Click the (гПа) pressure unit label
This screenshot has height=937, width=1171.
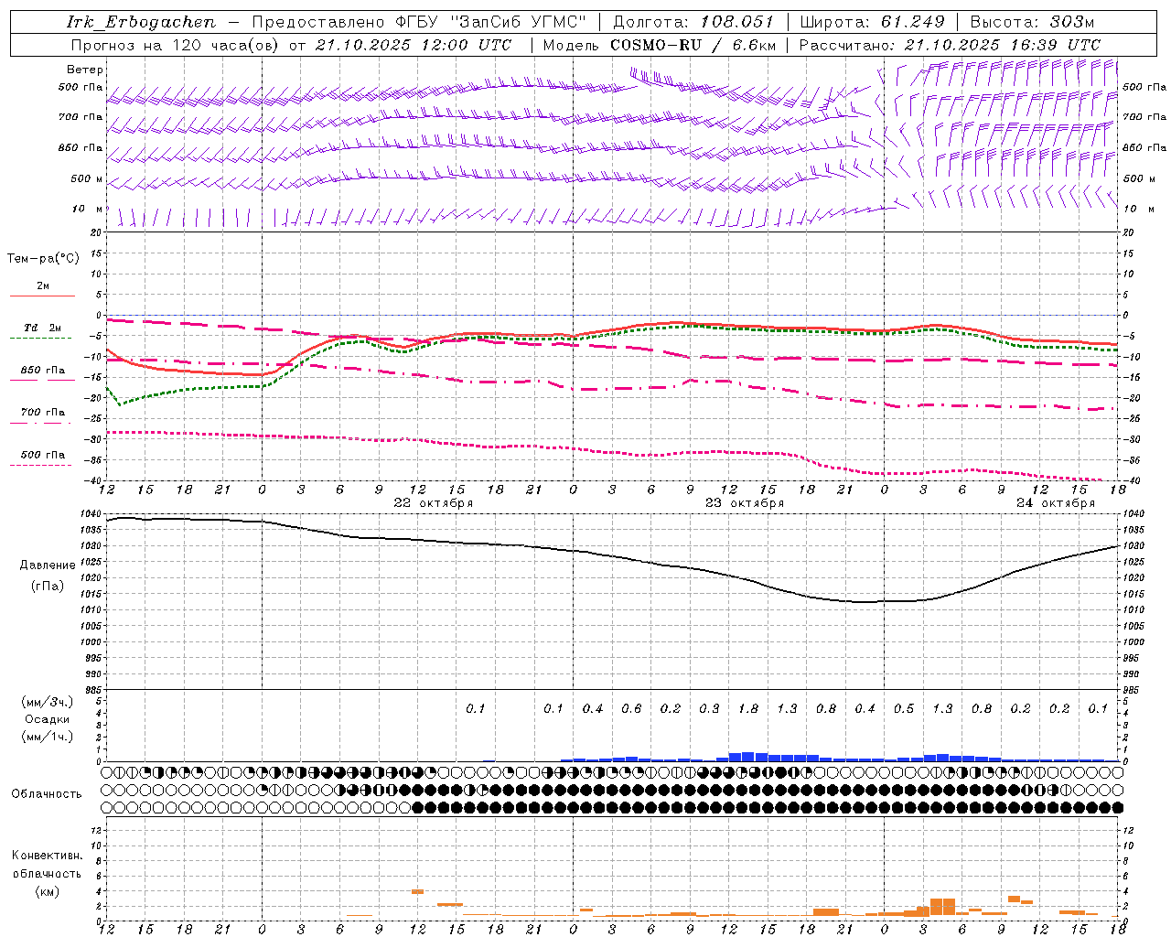tap(48, 587)
